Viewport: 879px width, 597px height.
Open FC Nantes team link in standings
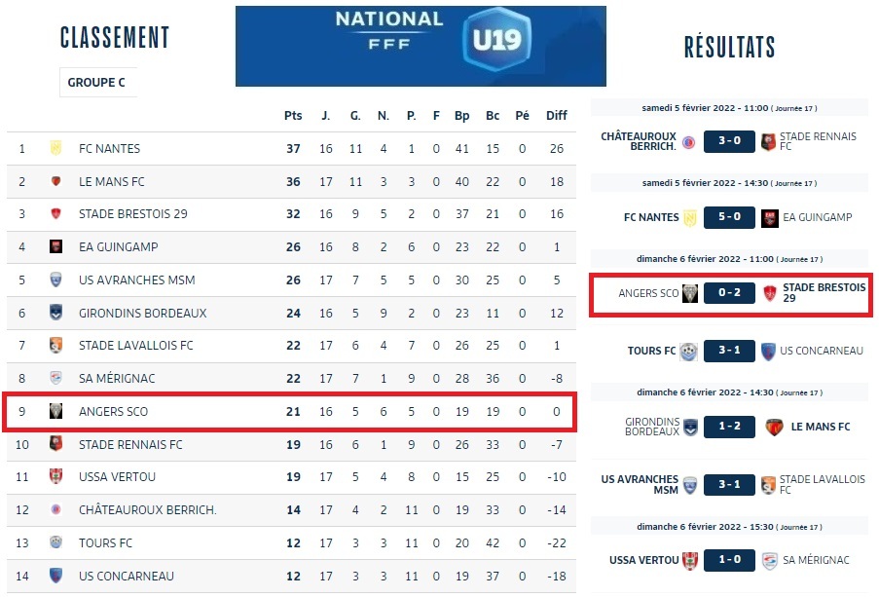pos(109,149)
